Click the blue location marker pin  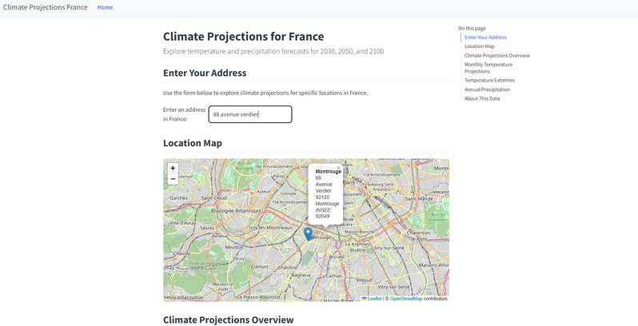tap(309, 233)
